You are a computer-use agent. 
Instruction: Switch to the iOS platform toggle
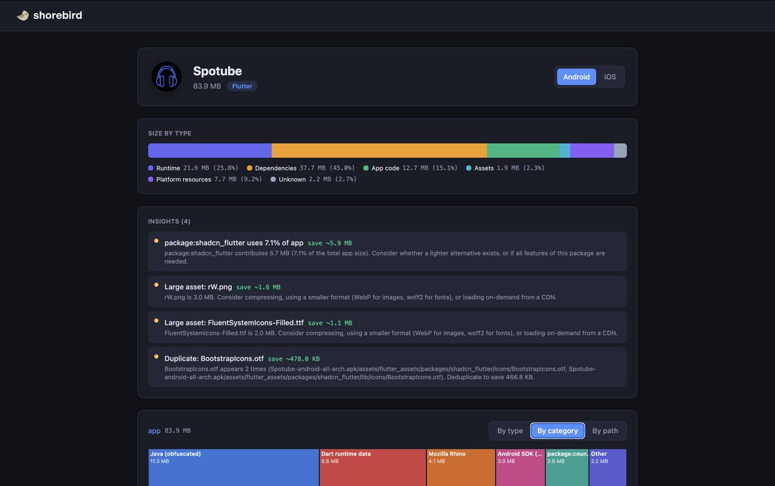click(610, 77)
